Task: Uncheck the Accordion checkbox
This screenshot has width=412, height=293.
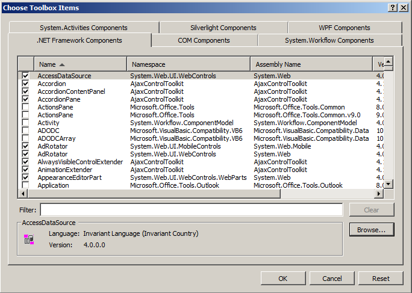Action: (x=25, y=84)
